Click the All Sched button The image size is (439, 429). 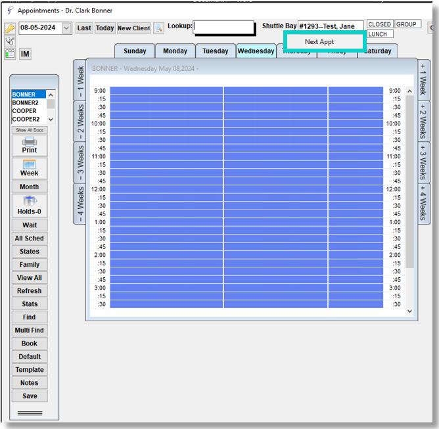pos(30,238)
